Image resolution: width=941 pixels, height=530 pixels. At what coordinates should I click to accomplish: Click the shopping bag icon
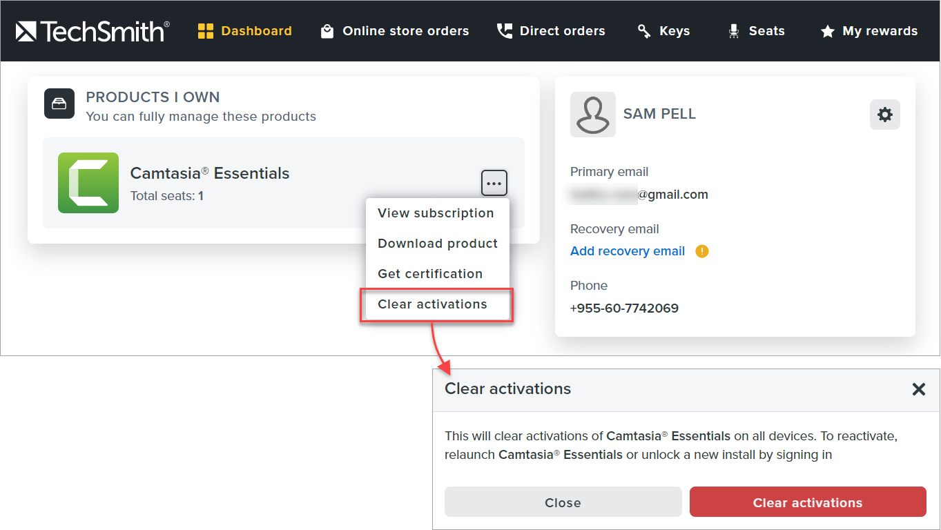click(x=327, y=31)
